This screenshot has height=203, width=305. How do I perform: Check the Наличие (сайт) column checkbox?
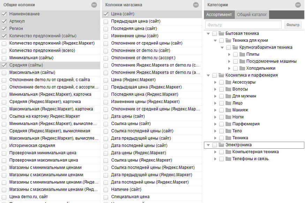[x=106, y=189]
